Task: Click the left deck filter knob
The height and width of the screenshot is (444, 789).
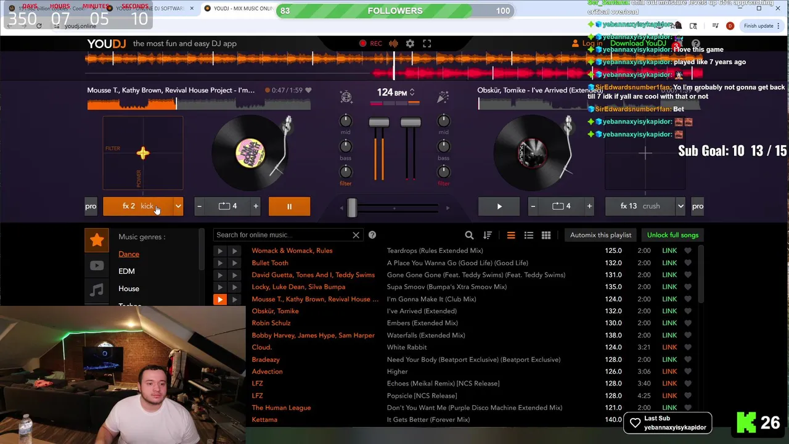Action: 346,171
